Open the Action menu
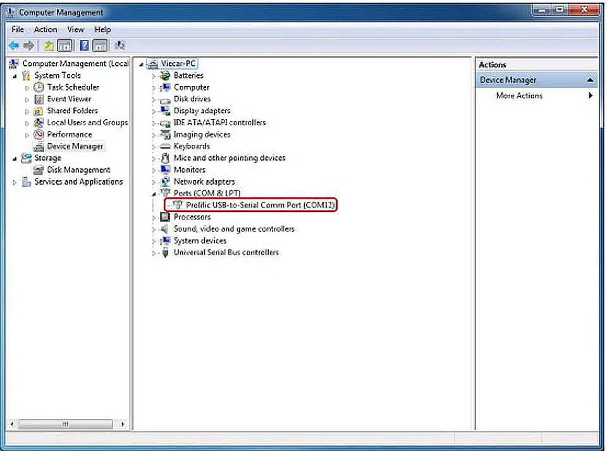Viewport: 607px width, 451px height. [46, 30]
